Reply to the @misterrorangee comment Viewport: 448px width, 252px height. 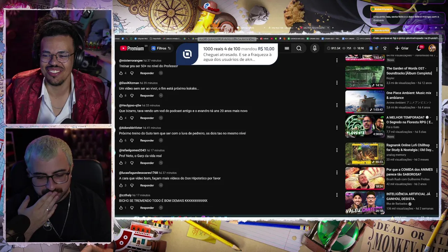pos(147,73)
